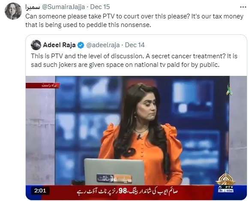Play the embedded PTV video
Viewport: 249px width, 201px height.
click(136, 138)
